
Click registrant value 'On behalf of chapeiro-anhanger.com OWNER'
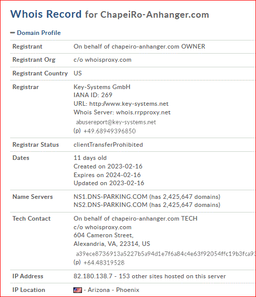(x=139, y=47)
